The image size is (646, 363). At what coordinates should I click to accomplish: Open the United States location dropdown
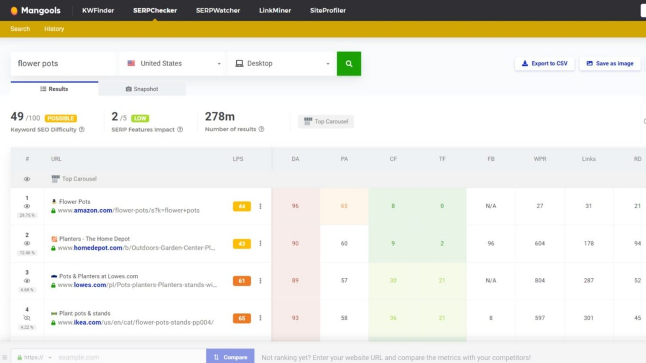(174, 64)
